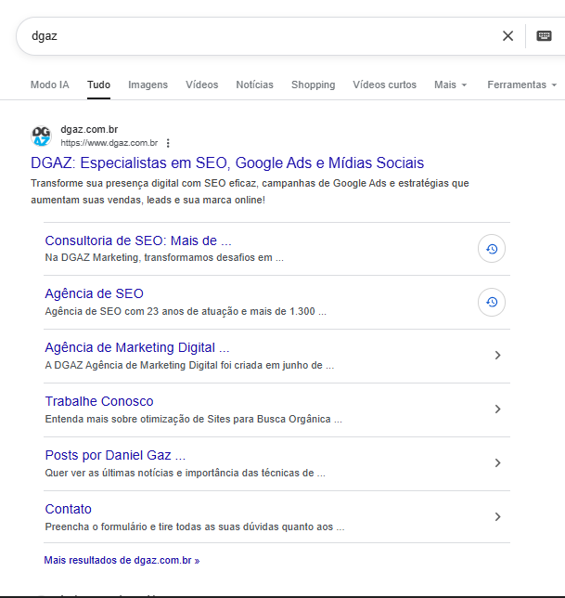The height and width of the screenshot is (598, 565).
Task: Click the dgaz.com.br site name text
Action: tap(89, 130)
